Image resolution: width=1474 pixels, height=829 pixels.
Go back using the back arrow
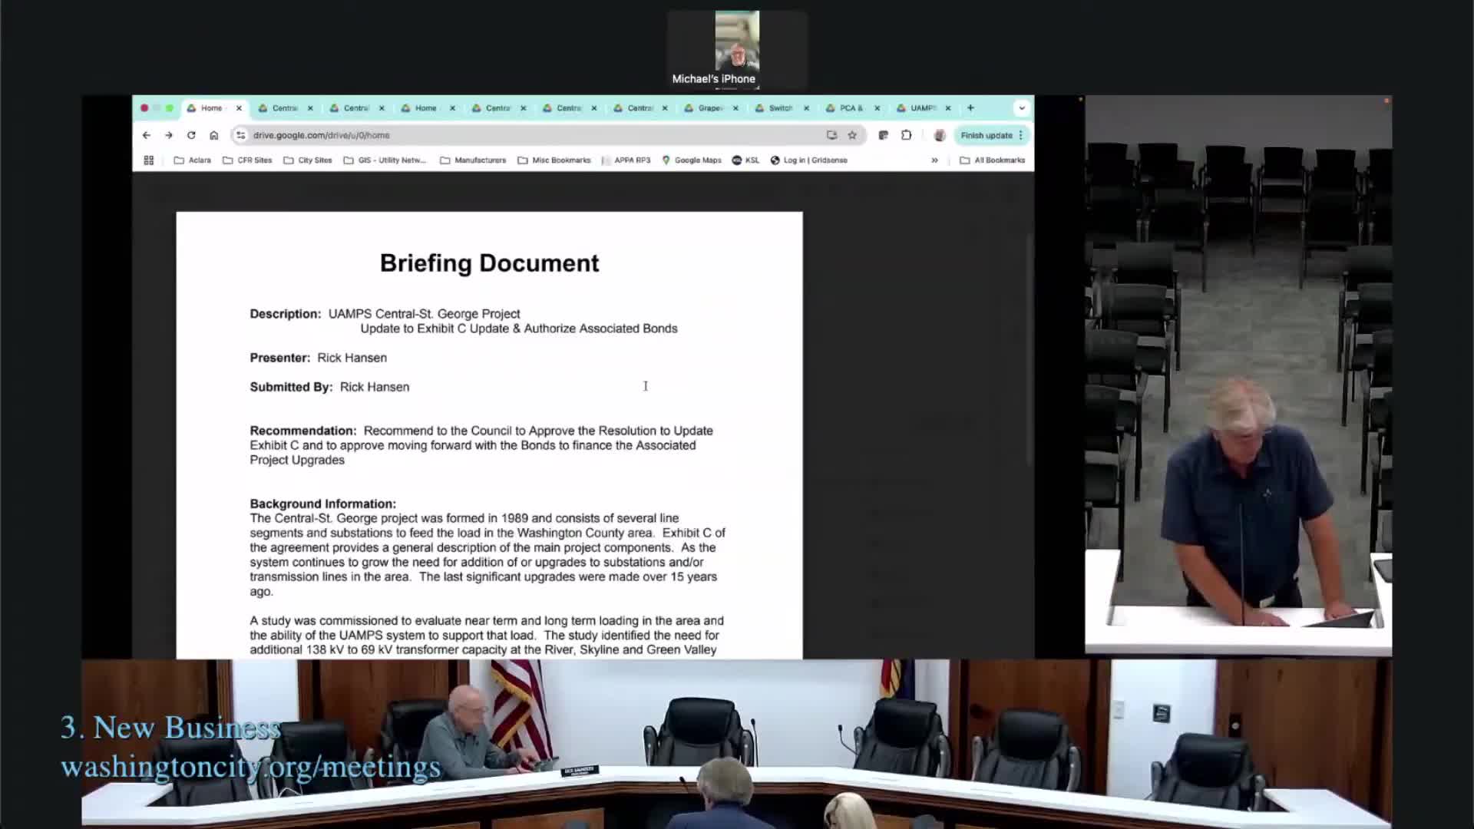[x=146, y=135]
